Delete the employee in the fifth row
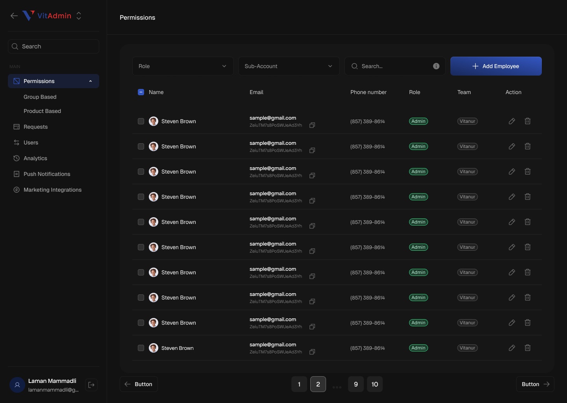This screenshot has width=567, height=403. click(x=528, y=222)
